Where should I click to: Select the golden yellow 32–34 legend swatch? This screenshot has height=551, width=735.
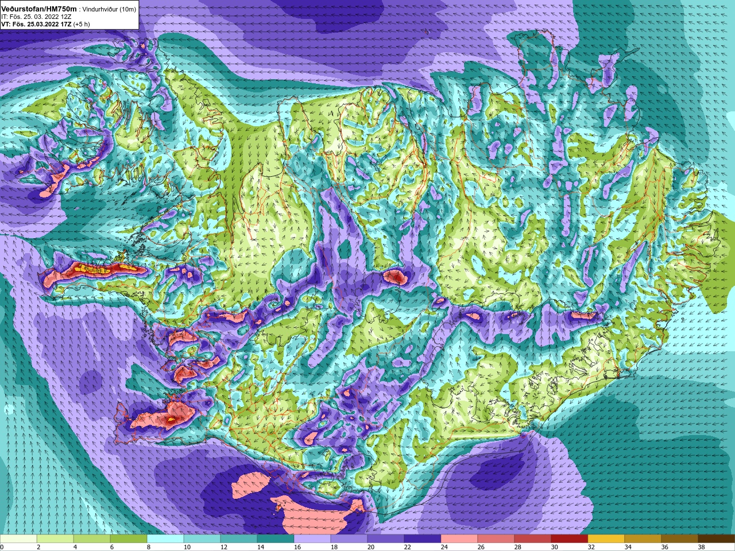pos(606,539)
